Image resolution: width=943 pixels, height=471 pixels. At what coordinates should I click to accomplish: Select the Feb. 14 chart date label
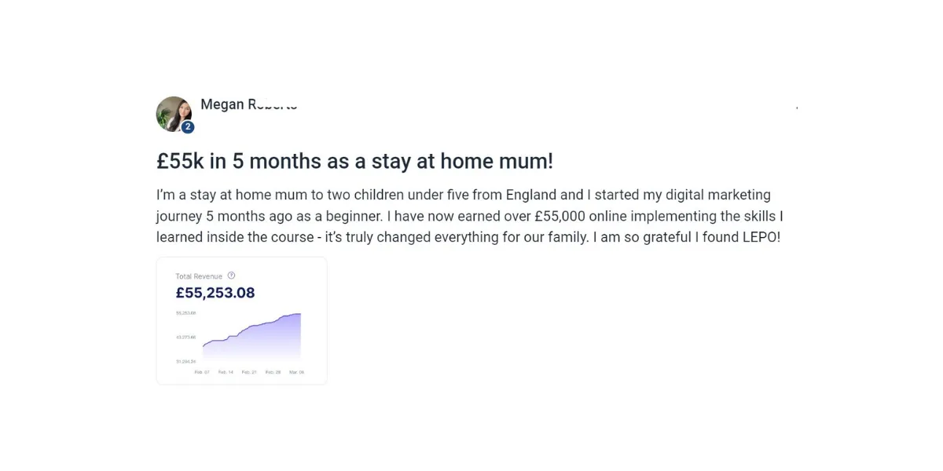click(226, 372)
